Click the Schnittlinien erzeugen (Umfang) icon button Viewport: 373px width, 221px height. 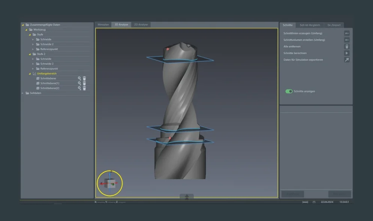347,33
